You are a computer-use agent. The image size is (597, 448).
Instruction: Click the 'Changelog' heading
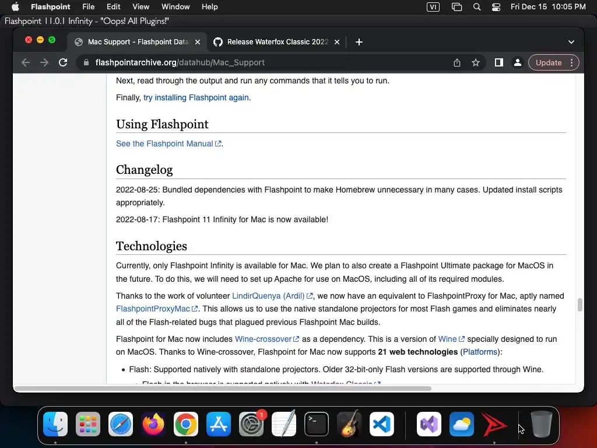pyautogui.click(x=145, y=170)
